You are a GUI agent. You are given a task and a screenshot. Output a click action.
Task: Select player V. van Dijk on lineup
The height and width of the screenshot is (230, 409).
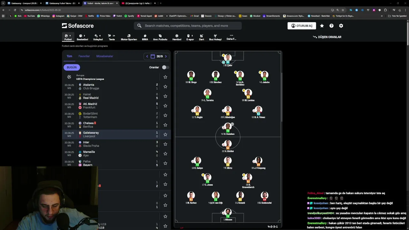click(x=216, y=198)
